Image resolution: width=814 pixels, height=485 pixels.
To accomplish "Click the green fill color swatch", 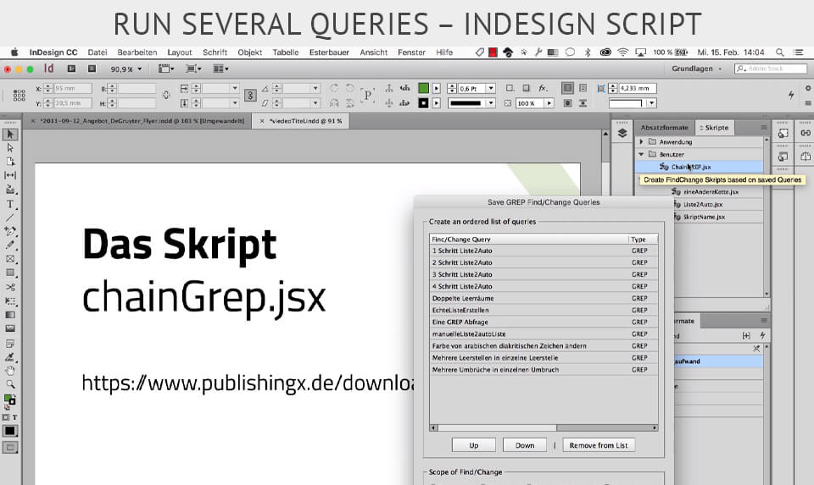I will [424, 88].
